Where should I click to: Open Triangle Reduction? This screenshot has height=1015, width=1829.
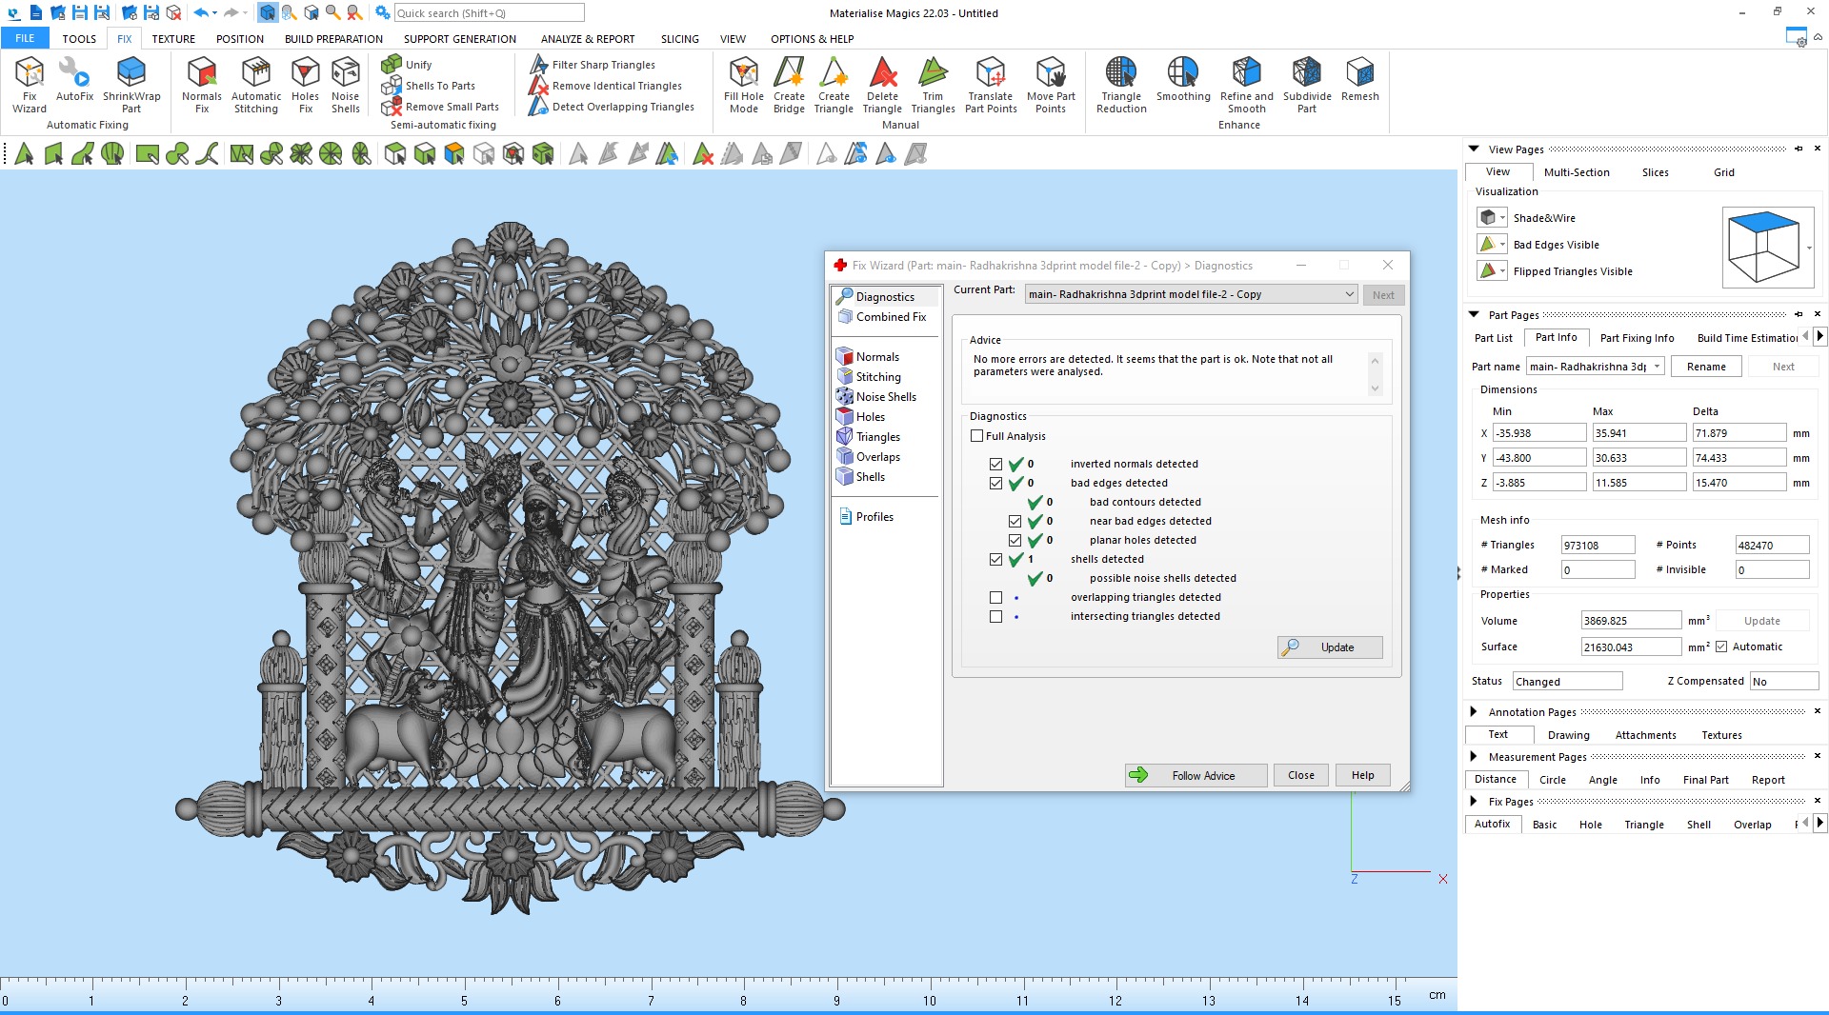(x=1121, y=85)
